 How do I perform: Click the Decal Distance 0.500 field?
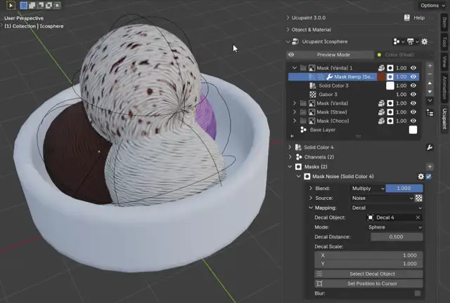397,237
